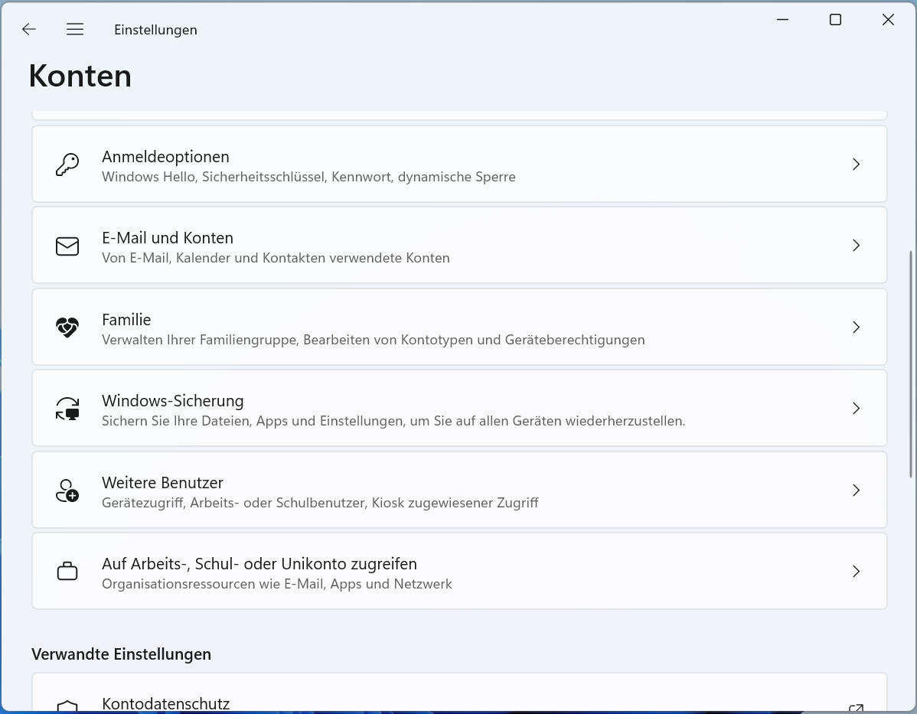Click the Konten page heading
917x714 pixels.
pos(80,76)
